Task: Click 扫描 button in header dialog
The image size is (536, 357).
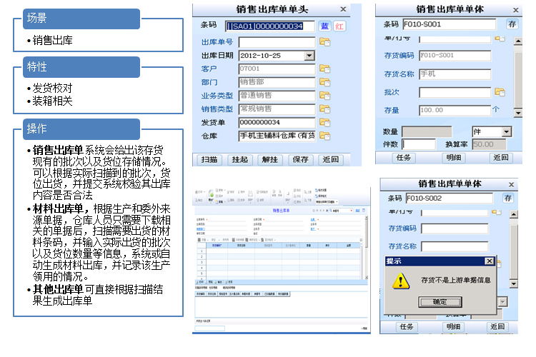Action: coord(209,159)
